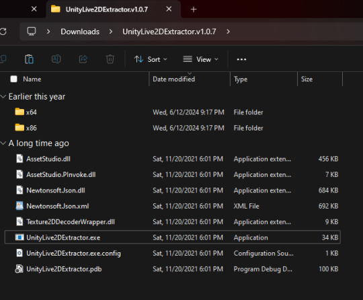Select the UnityLive2DExtractor.exe.config file name

[x=74, y=254]
